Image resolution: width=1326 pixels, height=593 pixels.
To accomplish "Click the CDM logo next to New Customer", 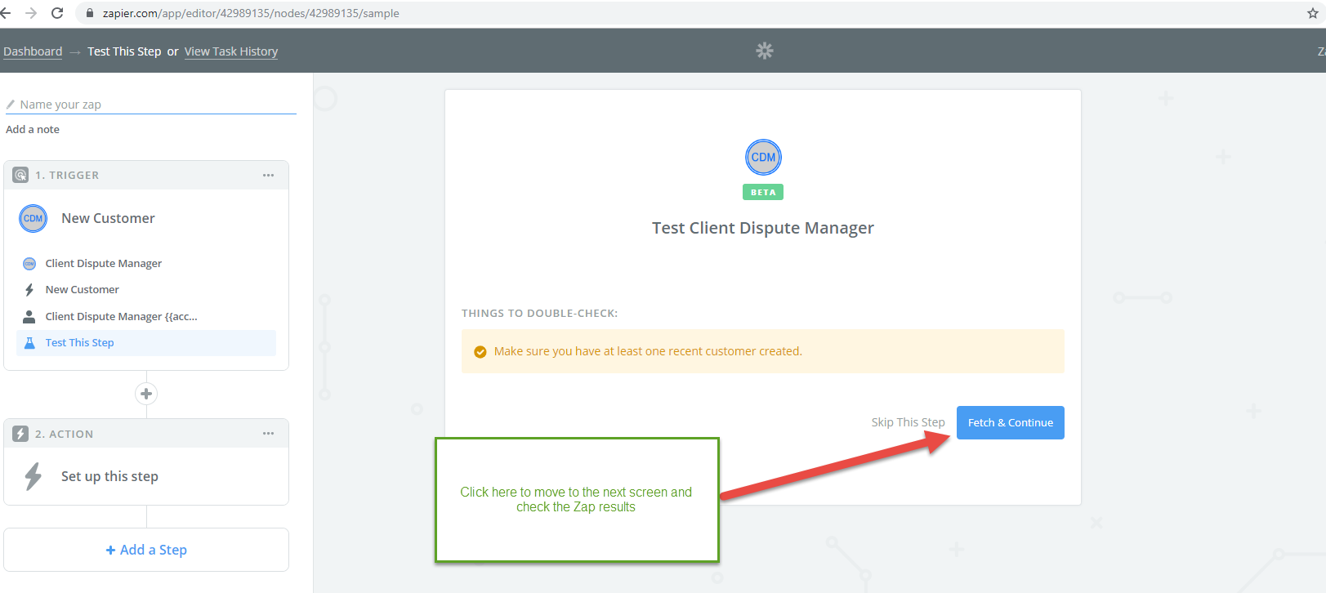I will click(33, 218).
